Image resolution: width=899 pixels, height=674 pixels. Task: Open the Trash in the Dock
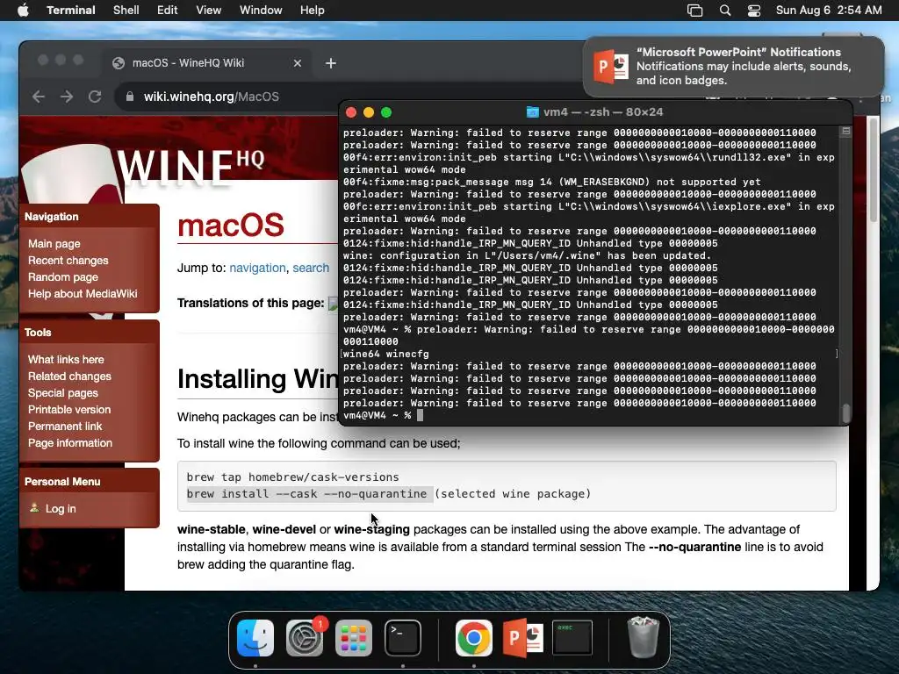tap(644, 638)
